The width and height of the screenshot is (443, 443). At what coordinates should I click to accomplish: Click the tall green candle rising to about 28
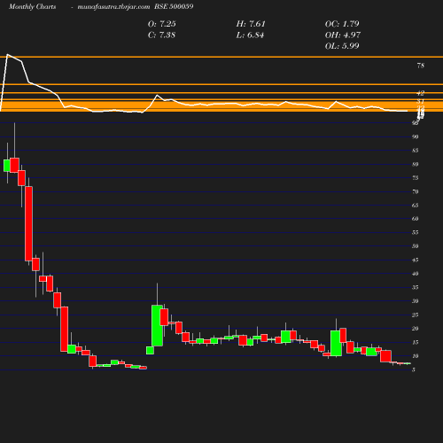point(157,325)
